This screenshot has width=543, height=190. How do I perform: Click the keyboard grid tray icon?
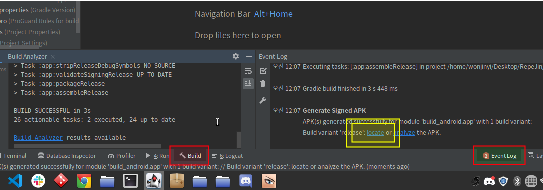pos(531,181)
